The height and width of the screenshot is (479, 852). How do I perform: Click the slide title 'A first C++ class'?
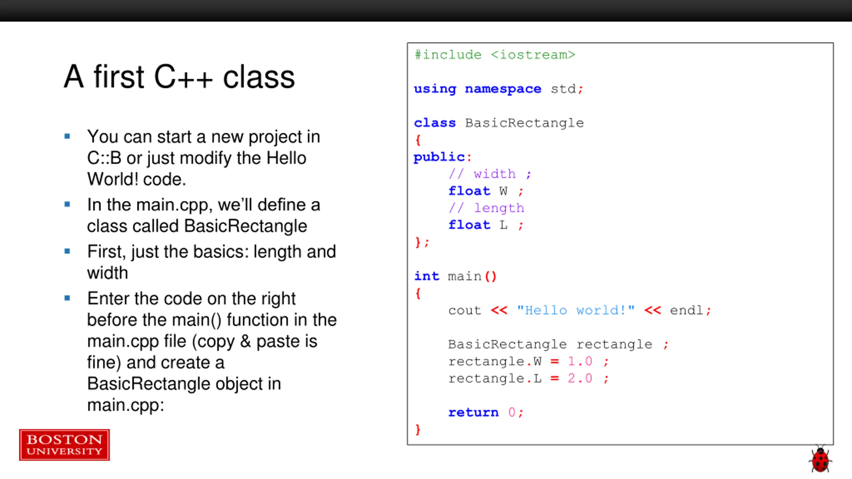(179, 77)
